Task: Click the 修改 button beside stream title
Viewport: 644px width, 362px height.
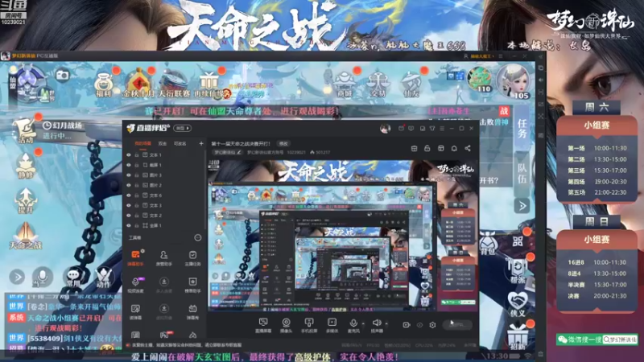Action: coord(283,144)
